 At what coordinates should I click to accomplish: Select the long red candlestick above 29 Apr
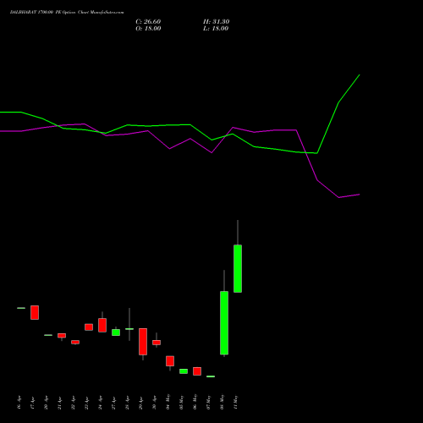click(143, 342)
